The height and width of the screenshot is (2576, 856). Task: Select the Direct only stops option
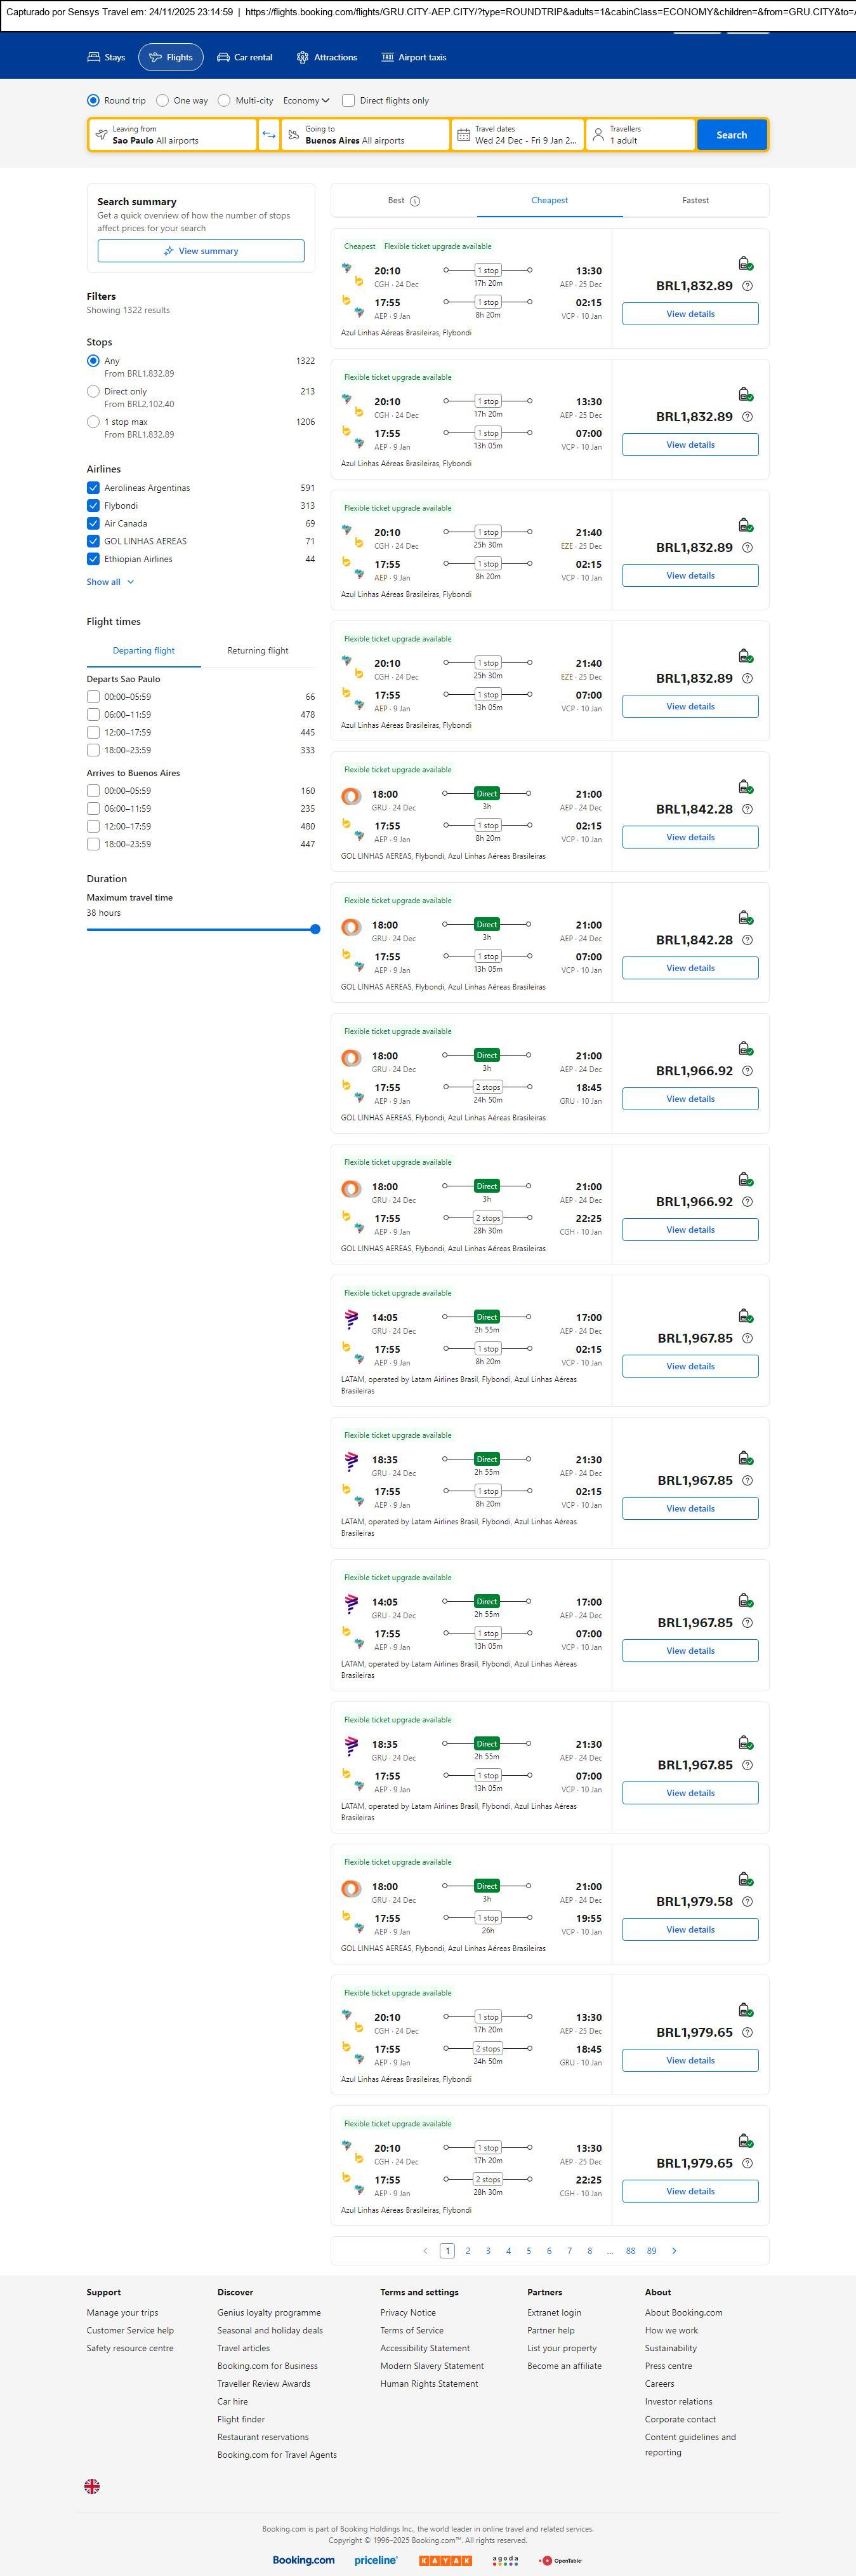(93, 392)
